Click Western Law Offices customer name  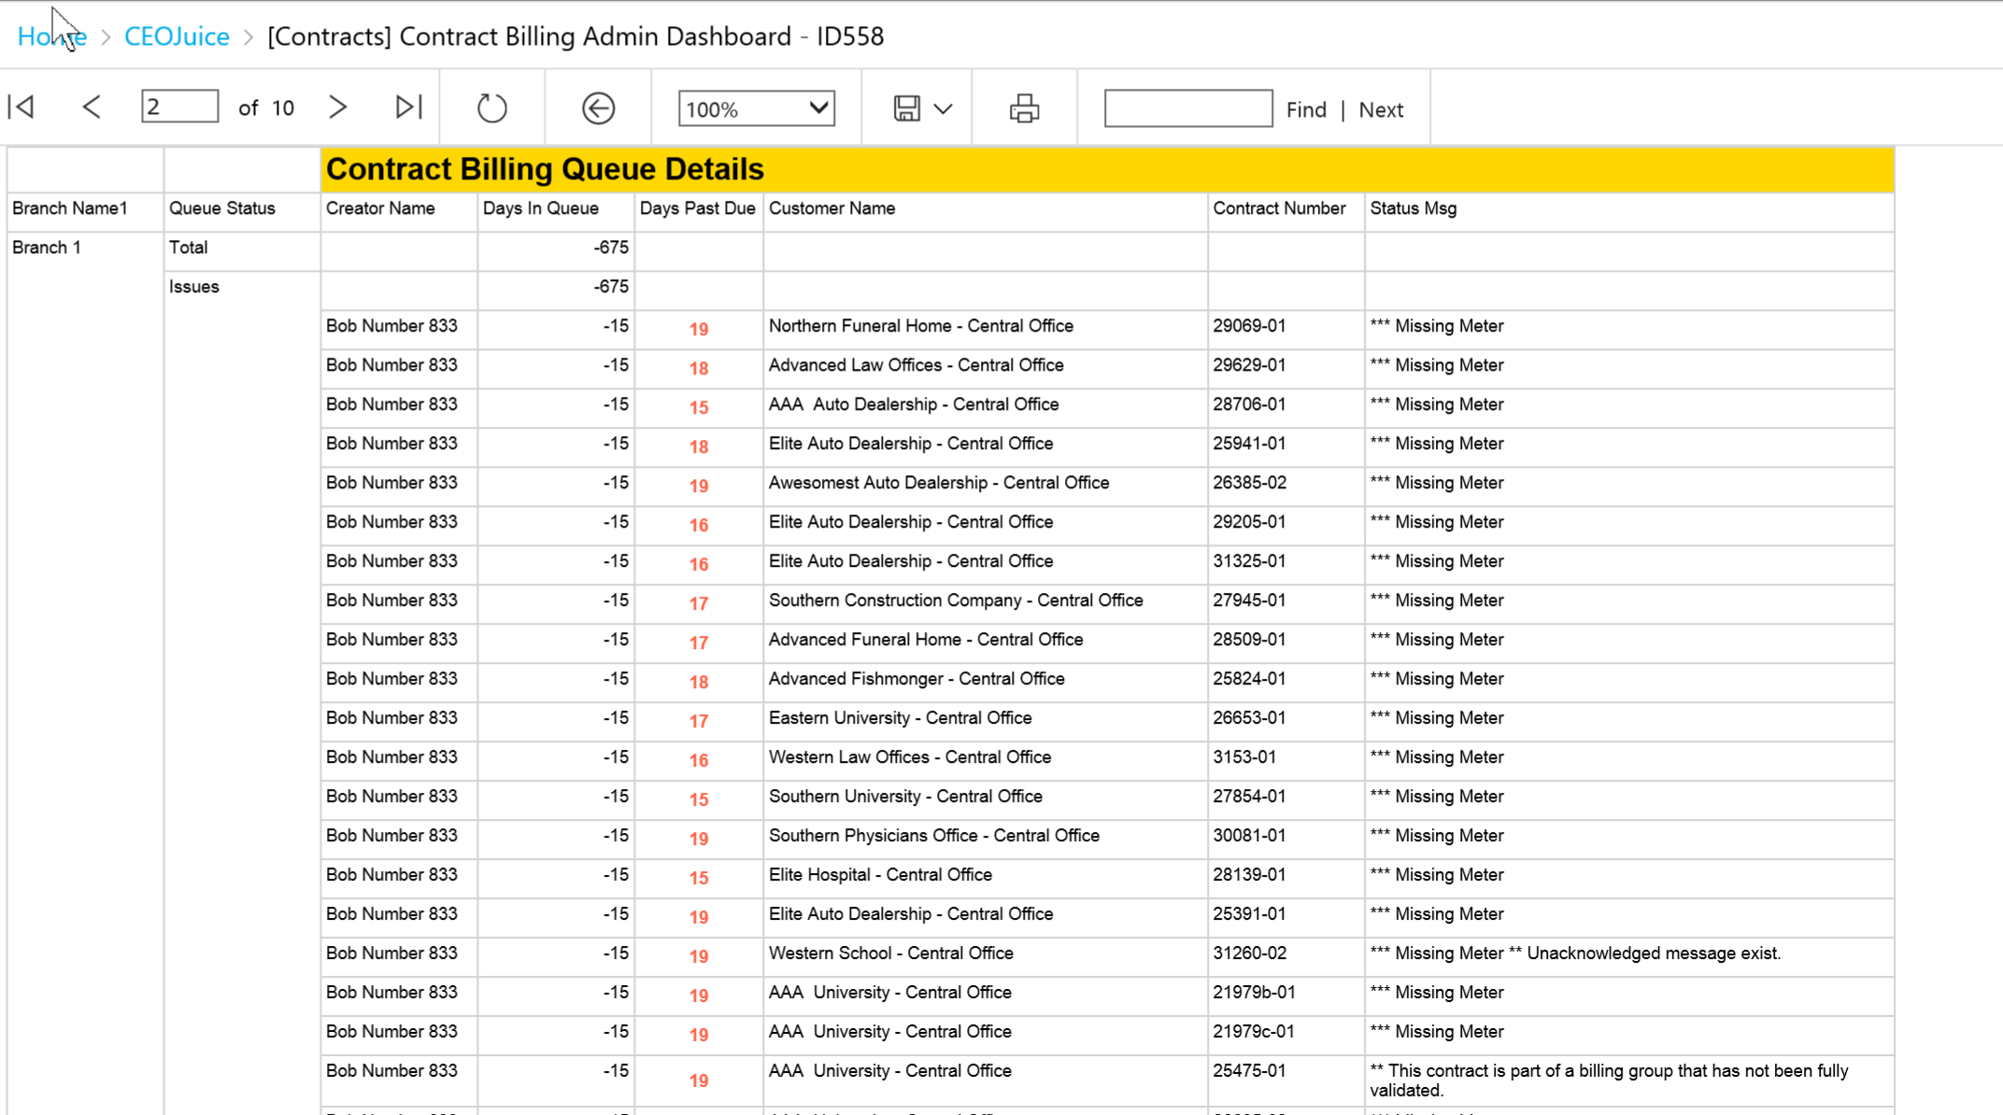click(x=910, y=757)
